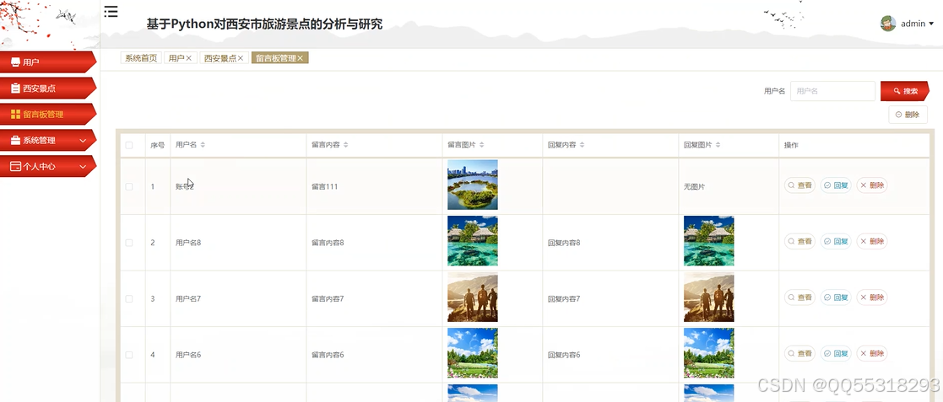This screenshot has height=402, width=943.
Task: Sort by the 用户名 column arrows
Action: 203,145
